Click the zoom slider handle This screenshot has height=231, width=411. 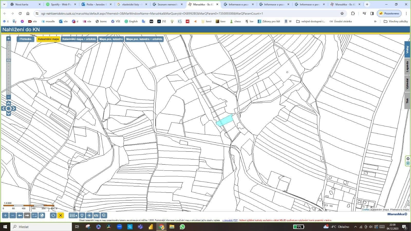[x=8, y=60]
